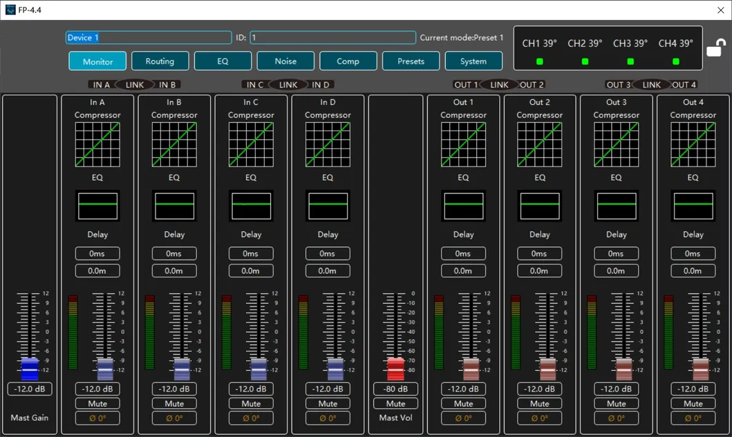Click the Compressor thumbnail on Out 1
The height and width of the screenshot is (437, 732).
[x=463, y=143]
